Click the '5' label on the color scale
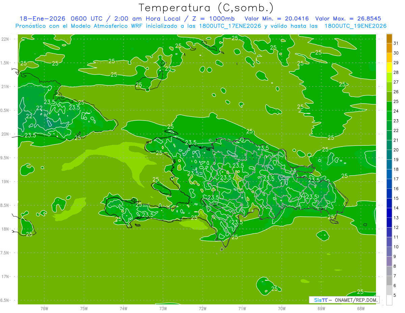 click(x=395, y=295)
